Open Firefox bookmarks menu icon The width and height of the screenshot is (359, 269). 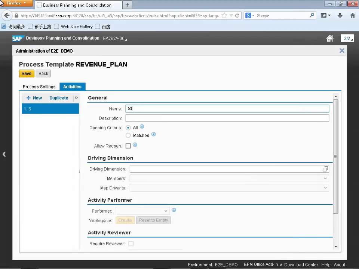pyautogui.click(x=325, y=16)
